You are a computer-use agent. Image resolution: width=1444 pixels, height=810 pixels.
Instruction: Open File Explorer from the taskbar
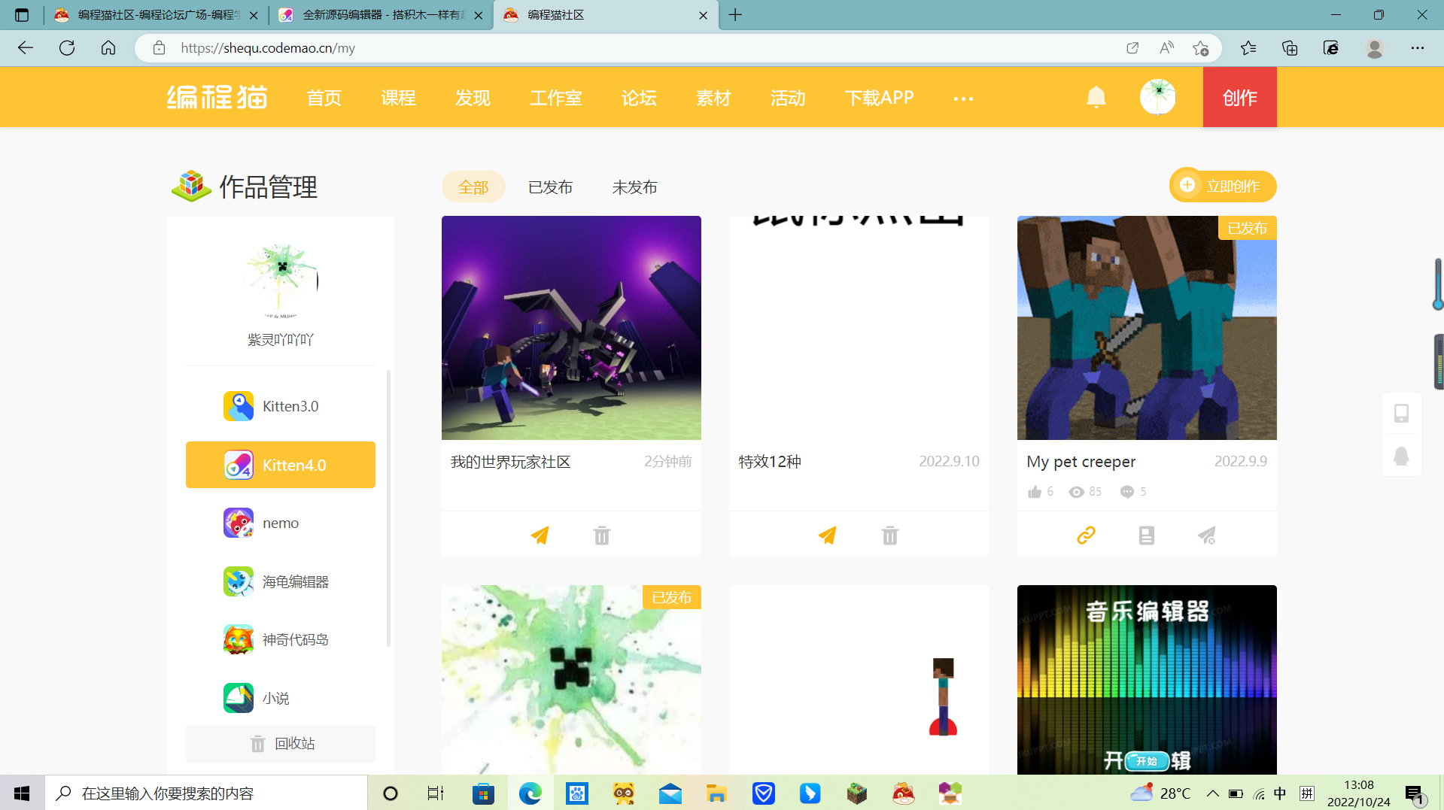(x=716, y=793)
